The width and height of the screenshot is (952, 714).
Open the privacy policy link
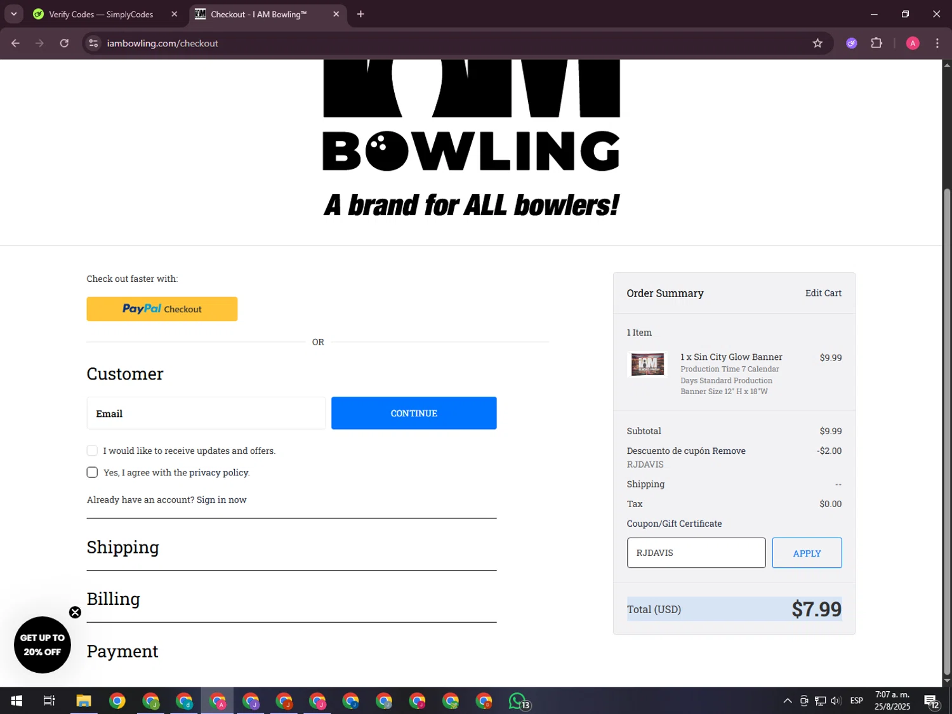point(218,473)
